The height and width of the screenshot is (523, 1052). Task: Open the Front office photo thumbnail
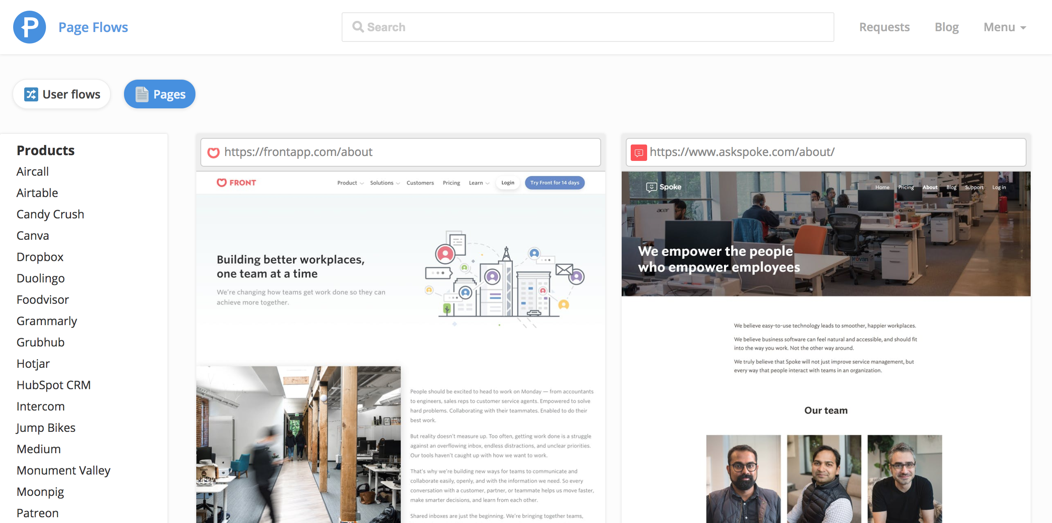tap(299, 444)
